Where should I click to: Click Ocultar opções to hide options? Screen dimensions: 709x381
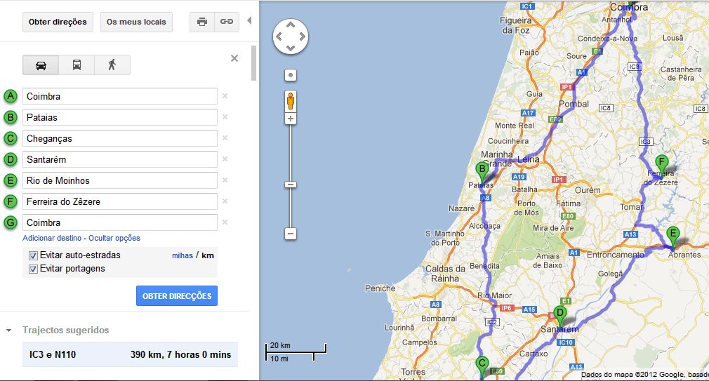pos(114,238)
